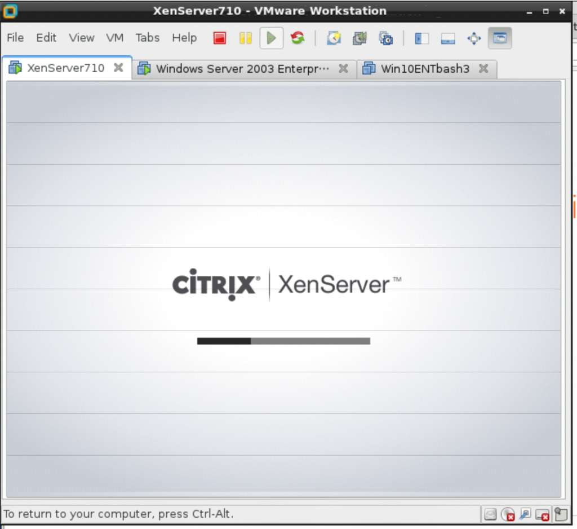The image size is (577, 529).
Task: Click the Citrix XenServer logo in console
Action: coord(287,285)
